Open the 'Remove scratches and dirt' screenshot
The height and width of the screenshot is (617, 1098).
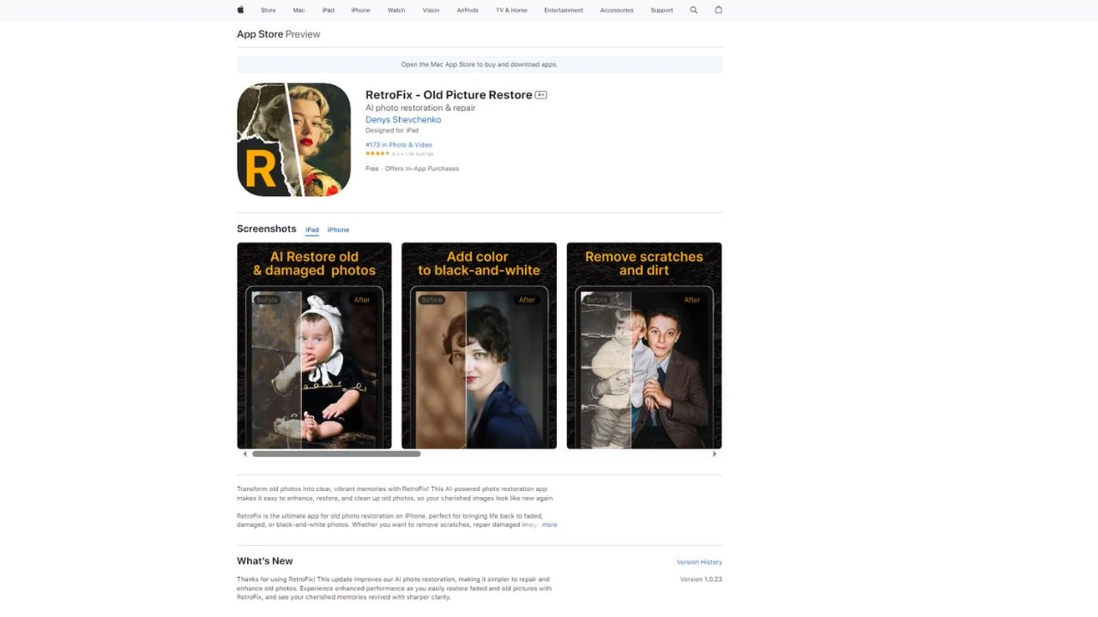[x=643, y=345]
